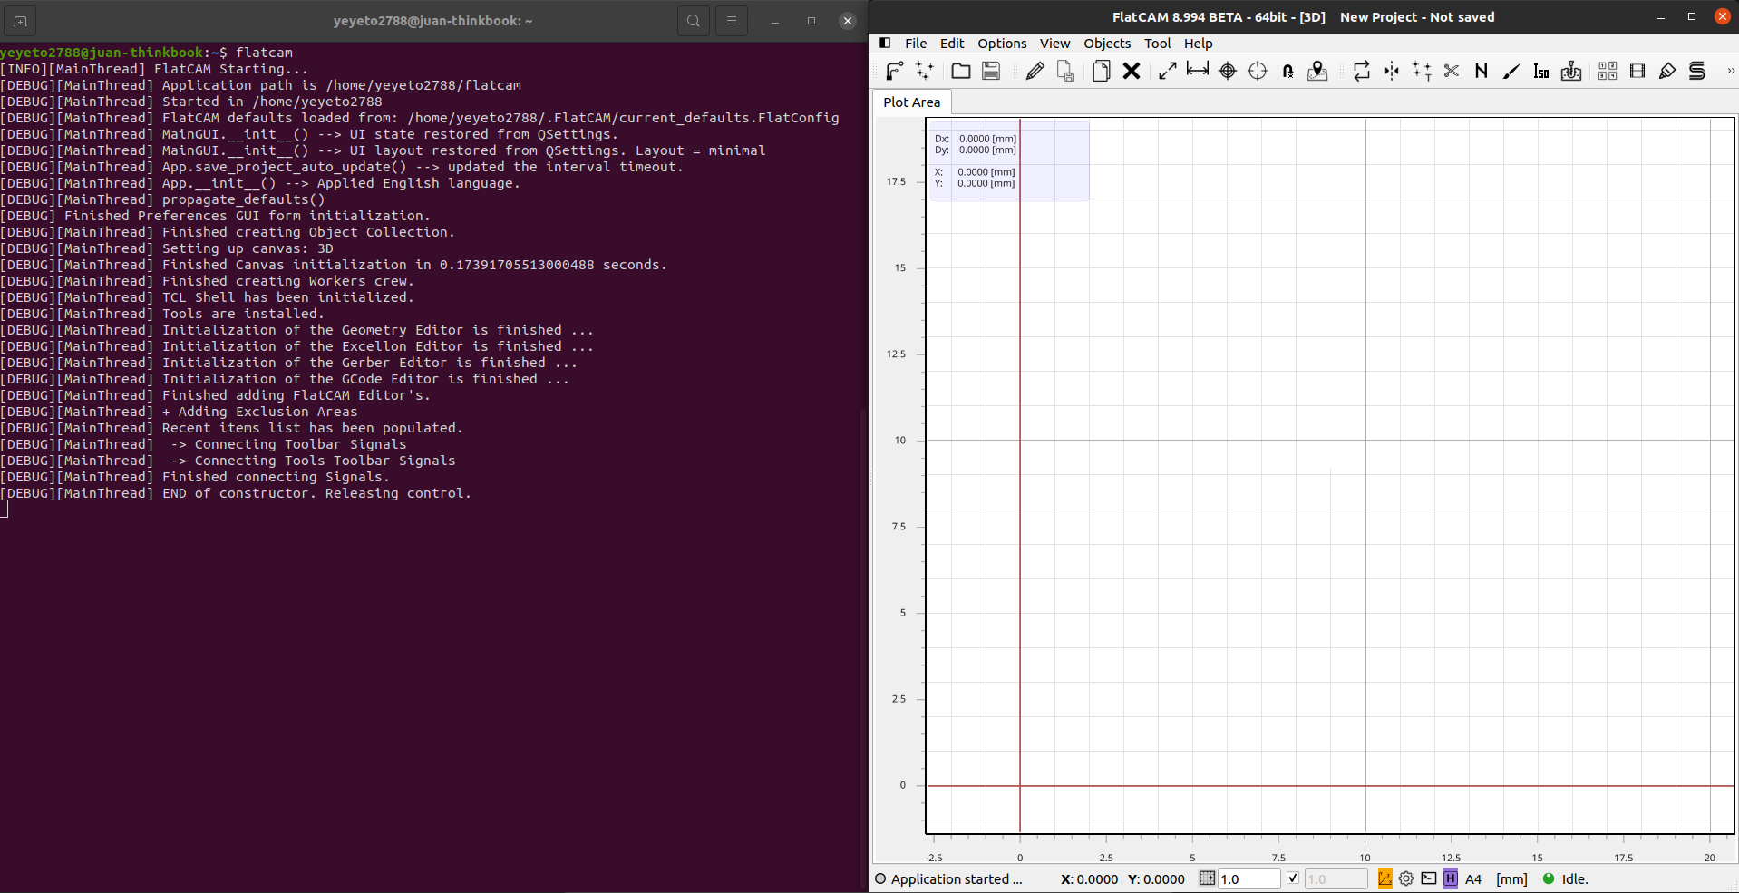Click the 'Application started ...' status message
The height and width of the screenshot is (893, 1739).
(957, 878)
